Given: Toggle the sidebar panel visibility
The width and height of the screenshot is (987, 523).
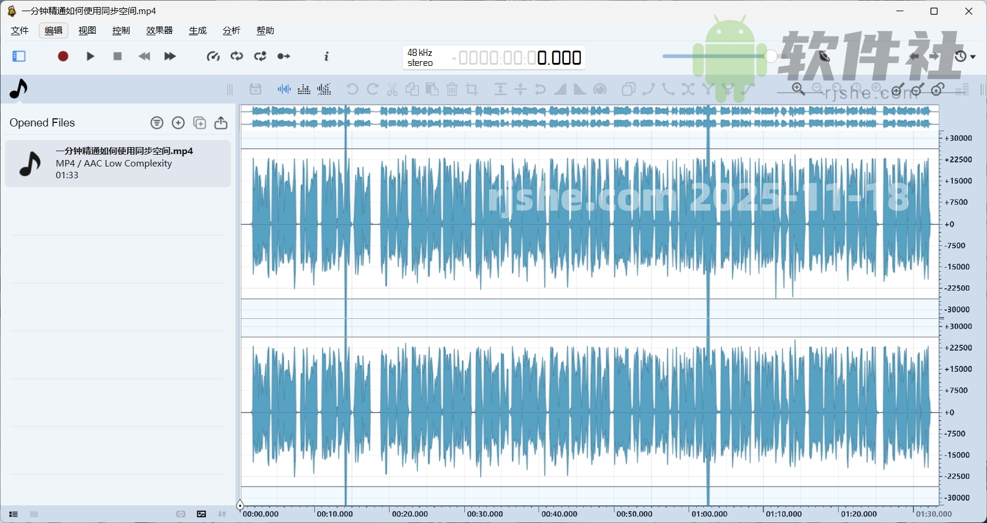Looking at the screenshot, I should 19,56.
